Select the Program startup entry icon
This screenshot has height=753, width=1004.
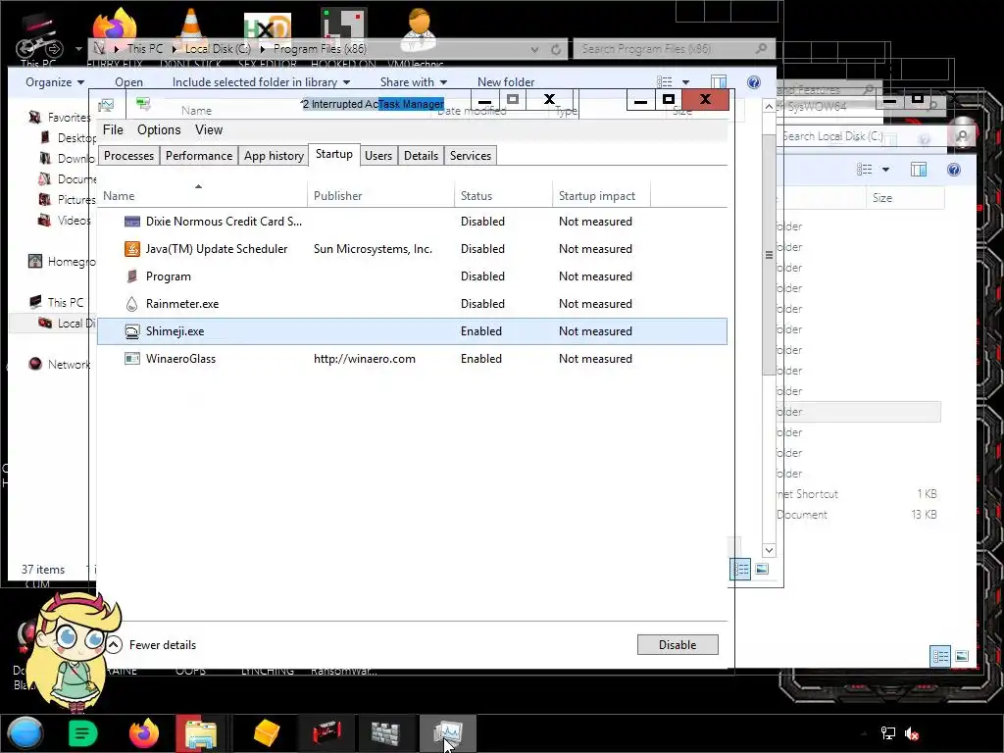[132, 276]
